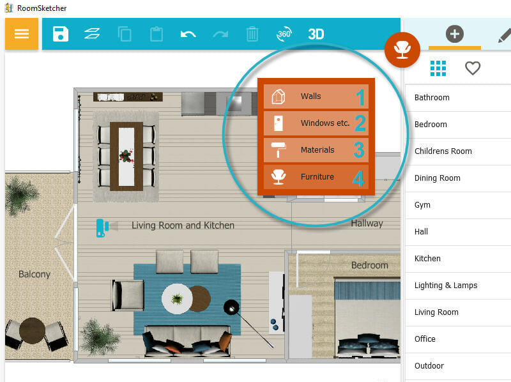Viewport: 511px width, 382px height.
Task: Click the Save floor plan icon
Action: 60,34
